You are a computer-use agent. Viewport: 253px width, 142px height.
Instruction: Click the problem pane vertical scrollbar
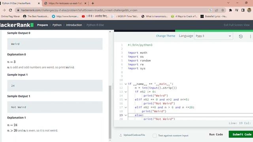tap(110, 112)
